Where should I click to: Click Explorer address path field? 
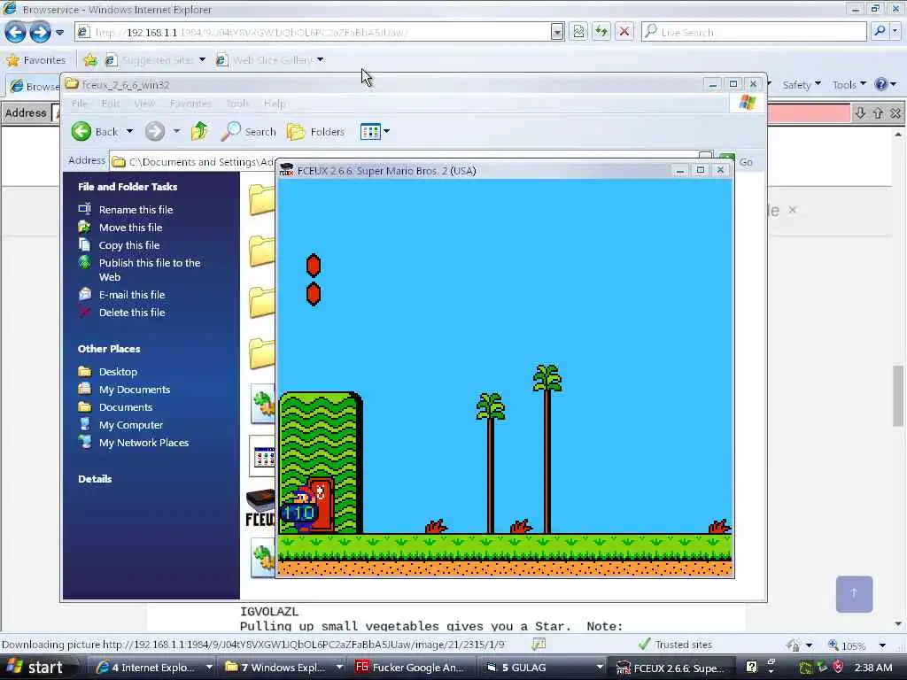pos(411,161)
